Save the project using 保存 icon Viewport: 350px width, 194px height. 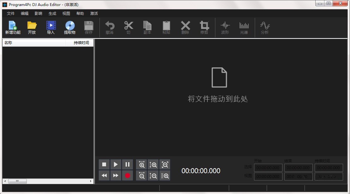point(89,27)
